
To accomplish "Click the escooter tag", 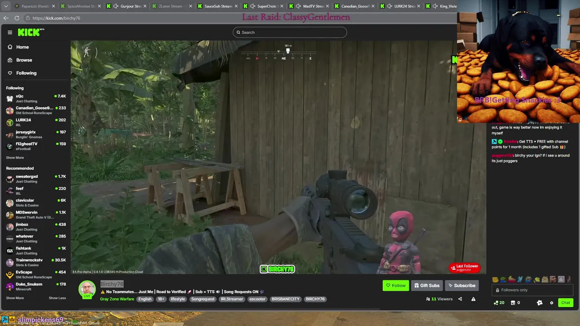I will pyautogui.click(x=257, y=299).
